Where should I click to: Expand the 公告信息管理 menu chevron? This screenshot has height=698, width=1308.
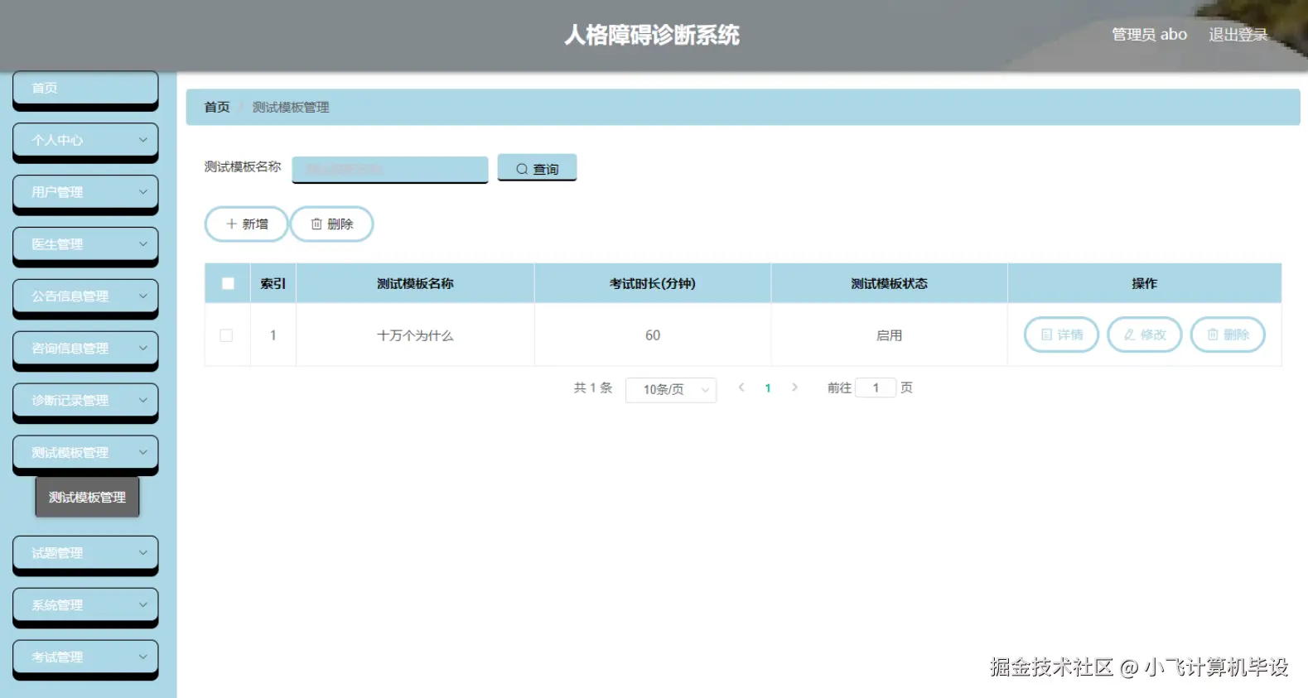142,296
